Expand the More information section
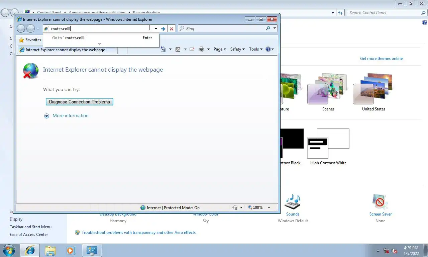Screen dimensions: 428x257 pyautogui.click(x=46, y=116)
